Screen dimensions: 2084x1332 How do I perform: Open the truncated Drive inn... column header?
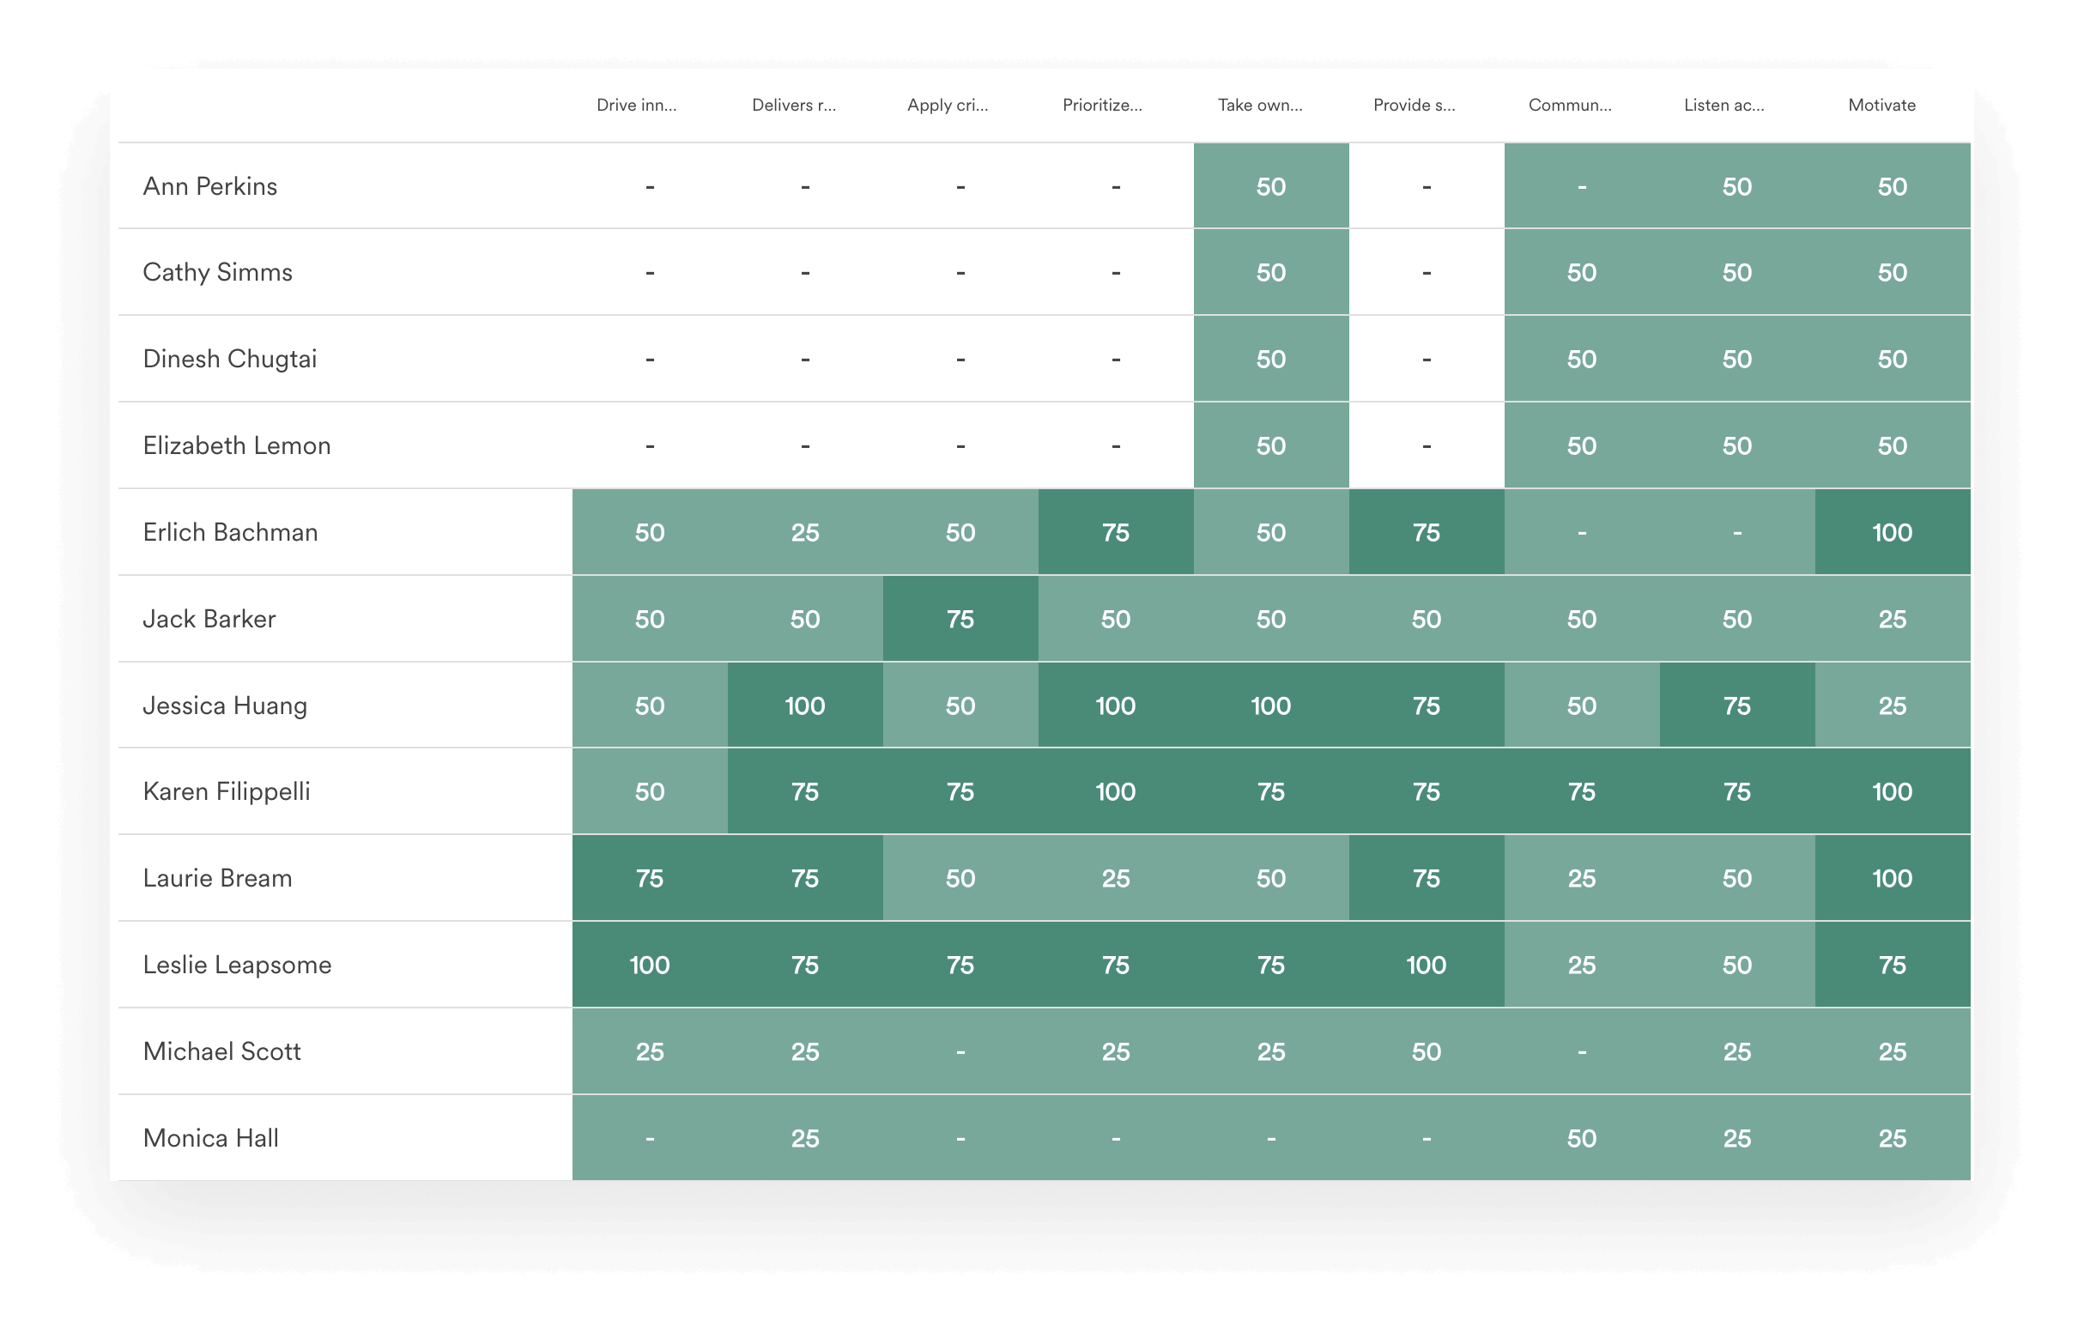636,105
